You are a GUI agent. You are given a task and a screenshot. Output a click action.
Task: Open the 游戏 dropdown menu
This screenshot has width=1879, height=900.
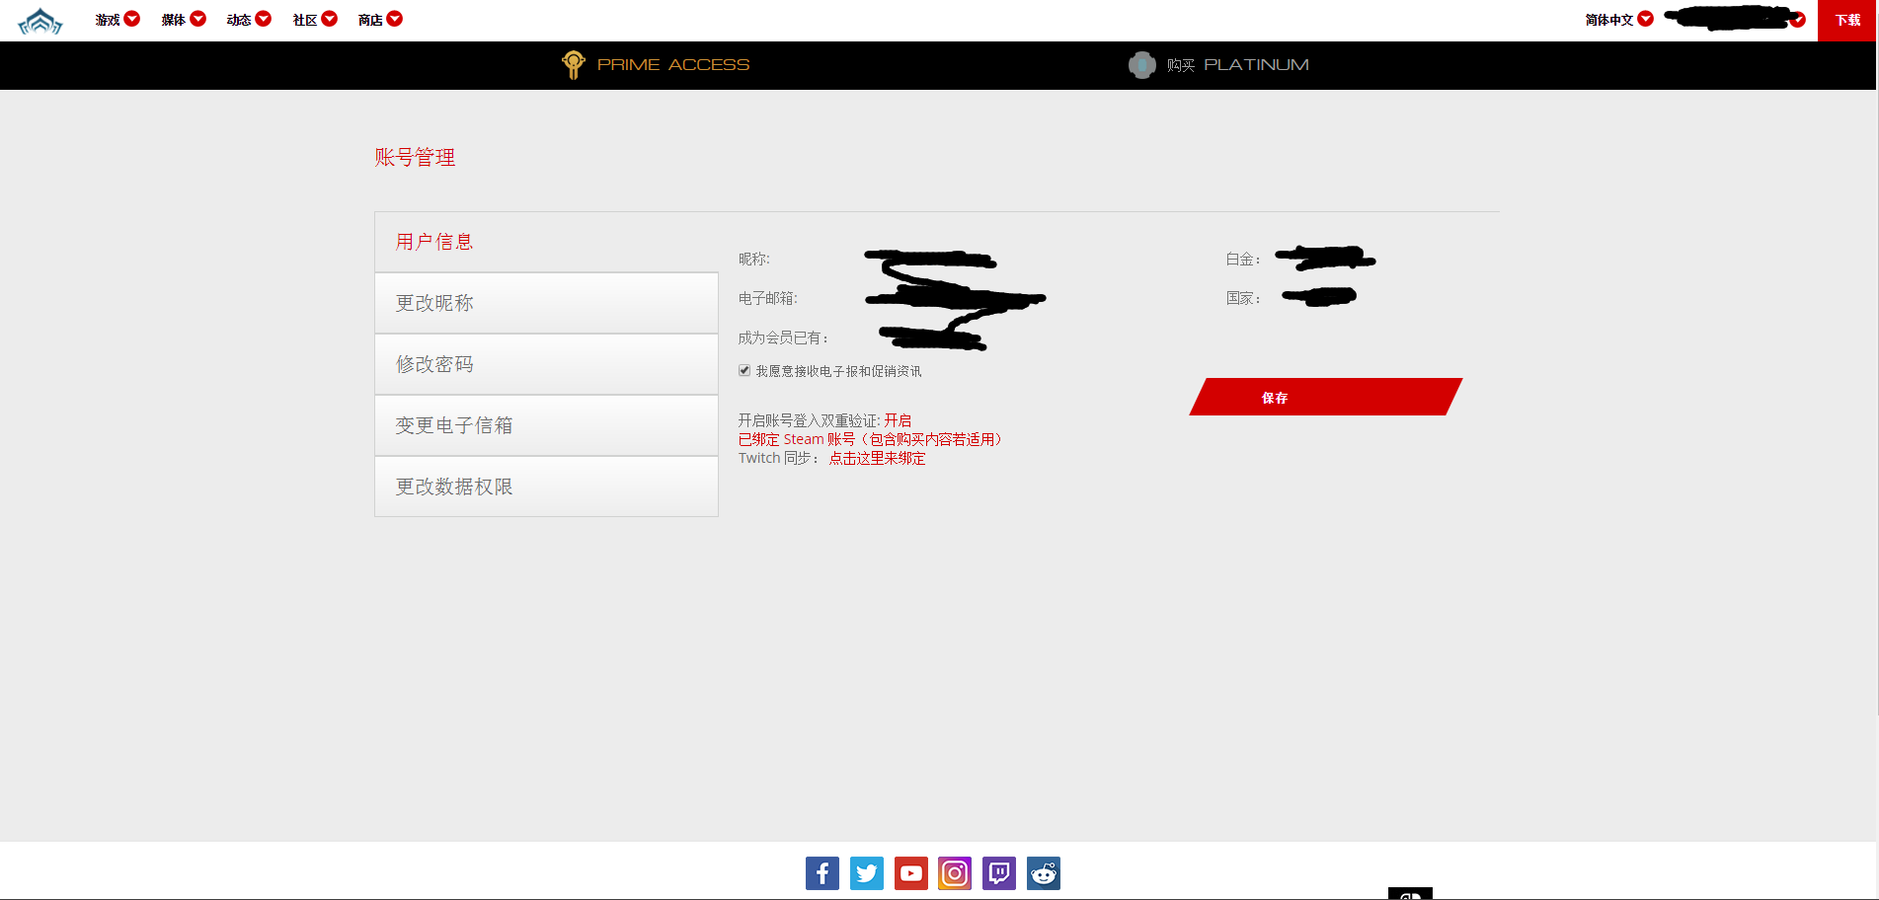pyautogui.click(x=117, y=19)
